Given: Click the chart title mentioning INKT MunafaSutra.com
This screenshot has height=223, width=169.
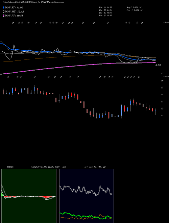Looking at the screenshot, I should [x=33, y=2].
